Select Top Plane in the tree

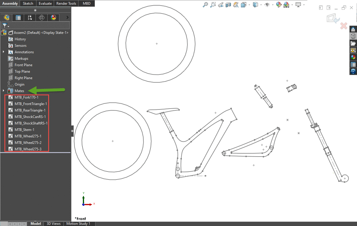22,72
